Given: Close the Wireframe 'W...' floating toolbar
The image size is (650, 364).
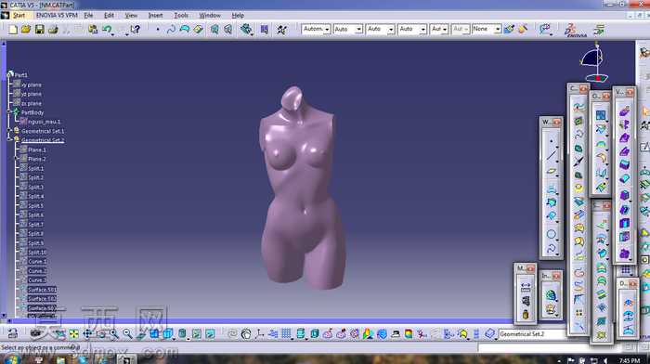Looking at the screenshot, I should [557, 122].
